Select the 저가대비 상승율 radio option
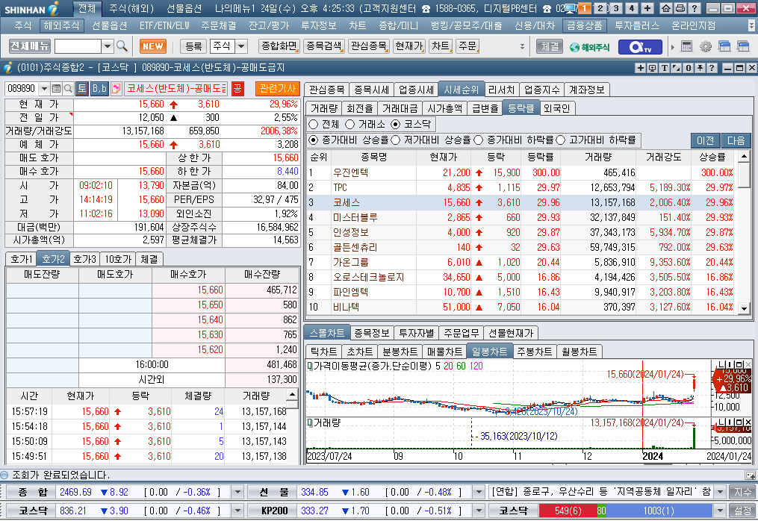Viewport: 758px width, 521px height. (x=396, y=140)
